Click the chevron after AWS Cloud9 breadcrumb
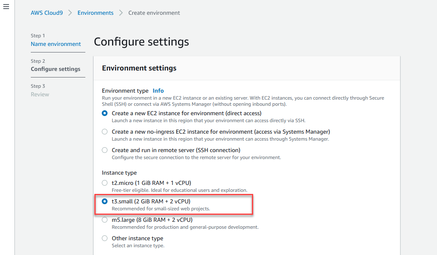Image resolution: width=437 pixels, height=255 pixels. (x=70, y=13)
